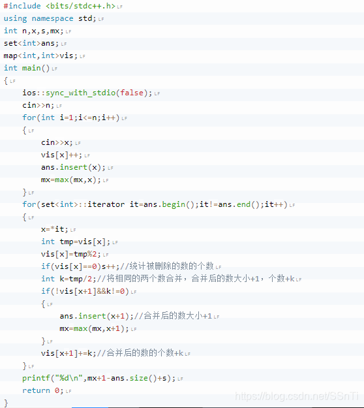Click the 'return 0;' line
Viewport: 364px width, 408px height.
(x=43, y=390)
